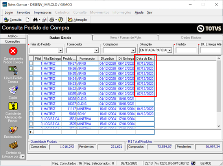The height and width of the screenshot is (166, 223).
Task: Click the grid scroll down arrow
Action: (219, 126)
